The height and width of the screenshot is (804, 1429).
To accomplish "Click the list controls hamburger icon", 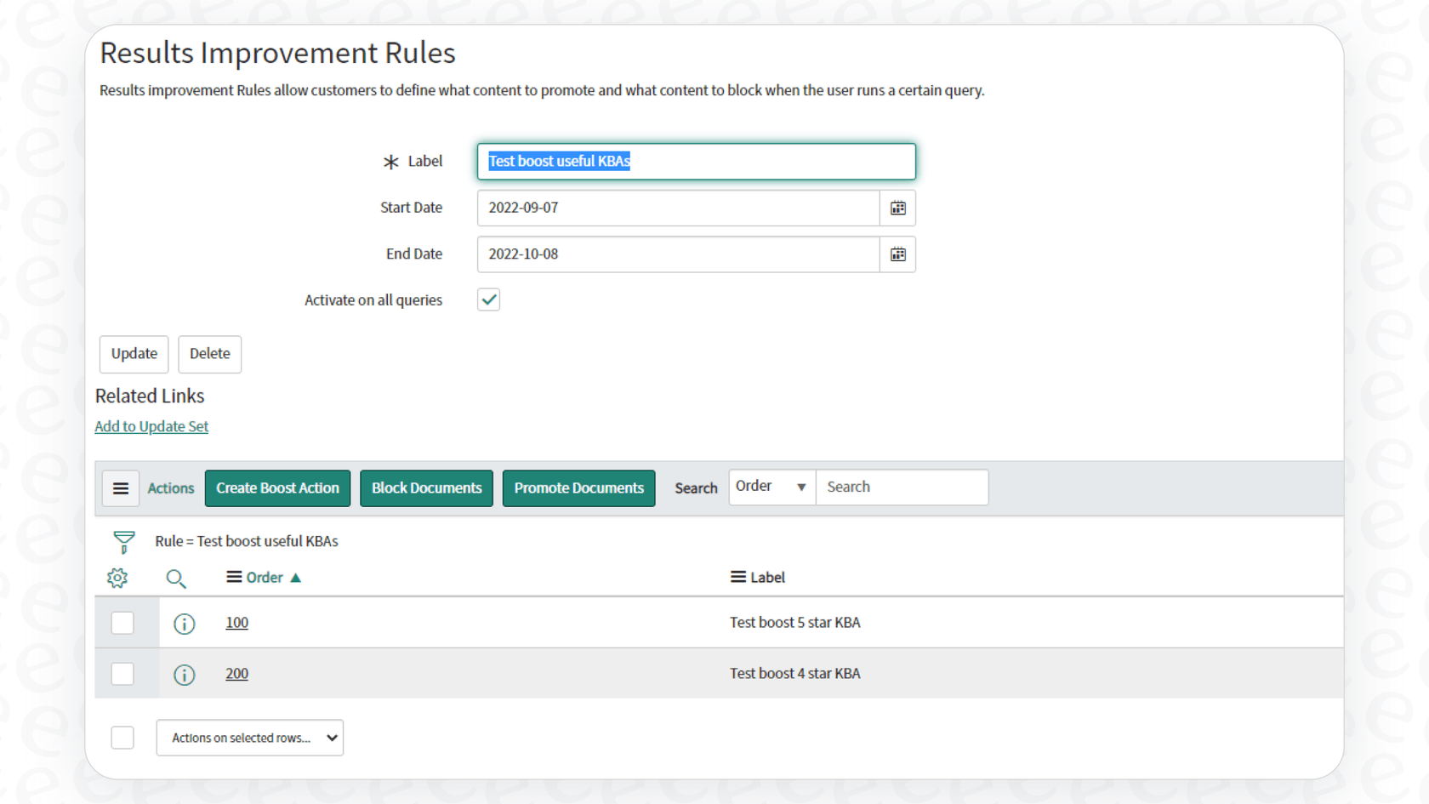I will (x=120, y=488).
